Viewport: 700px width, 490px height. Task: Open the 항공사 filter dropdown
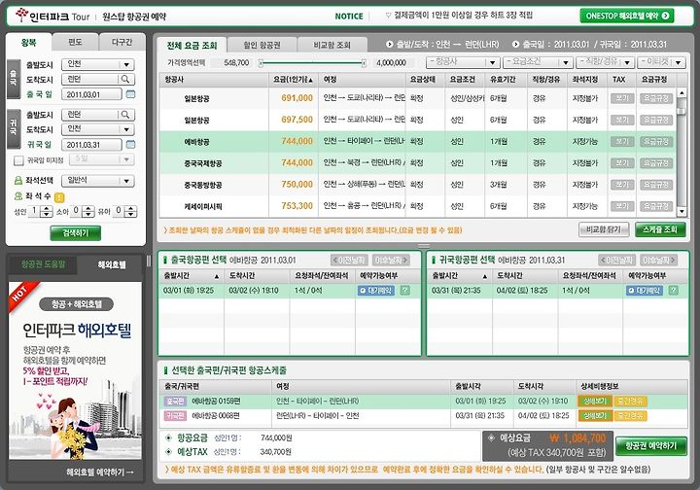(x=462, y=62)
